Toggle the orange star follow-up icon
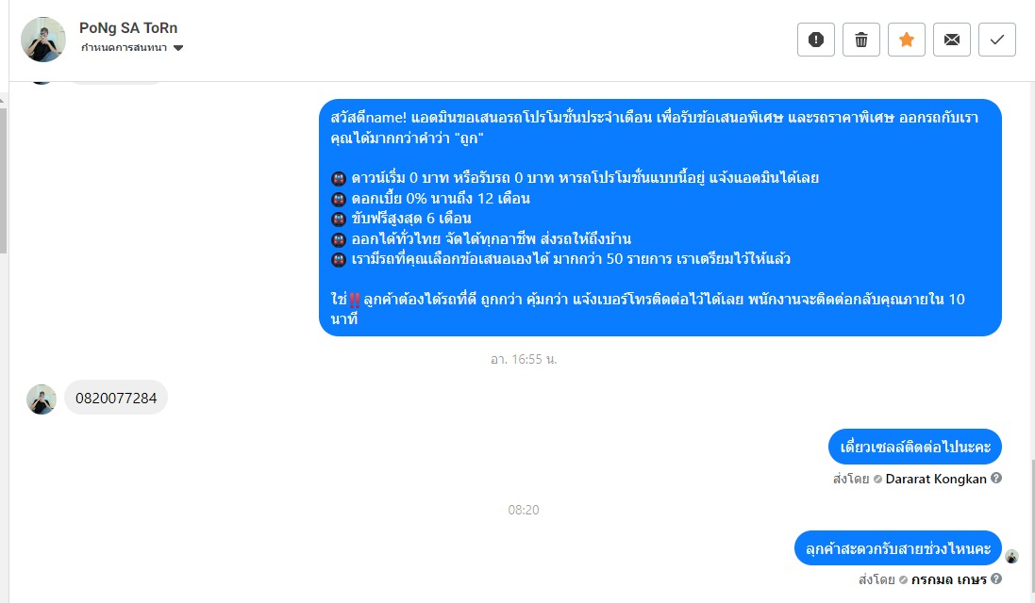The image size is (1035, 603). tap(907, 40)
